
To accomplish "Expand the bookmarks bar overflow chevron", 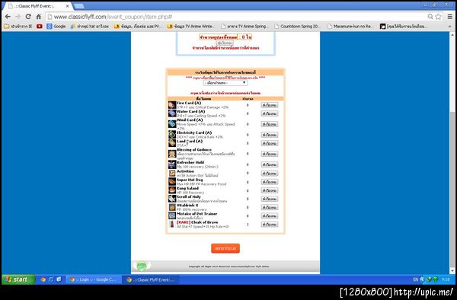I will (449, 26).
